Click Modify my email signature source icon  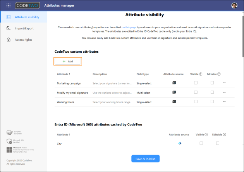click(174, 92)
